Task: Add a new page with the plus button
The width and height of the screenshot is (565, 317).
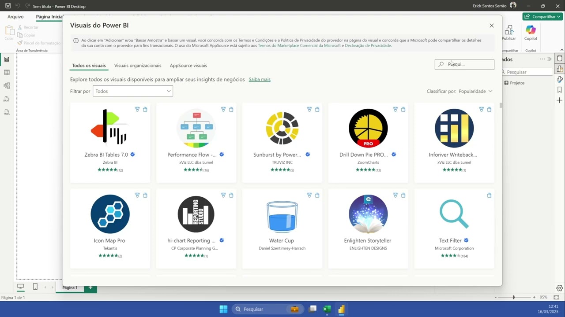Action: tap(90, 288)
